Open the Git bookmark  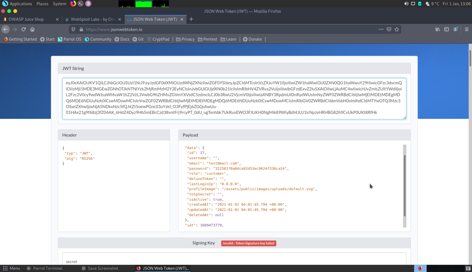(138, 39)
